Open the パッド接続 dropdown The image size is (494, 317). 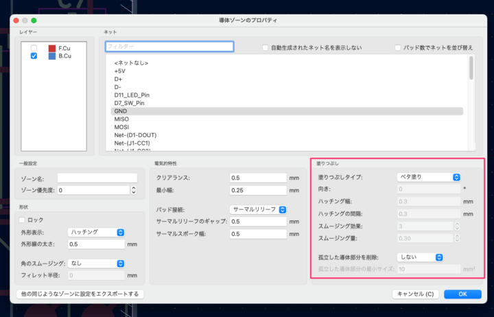coord(257,209)
